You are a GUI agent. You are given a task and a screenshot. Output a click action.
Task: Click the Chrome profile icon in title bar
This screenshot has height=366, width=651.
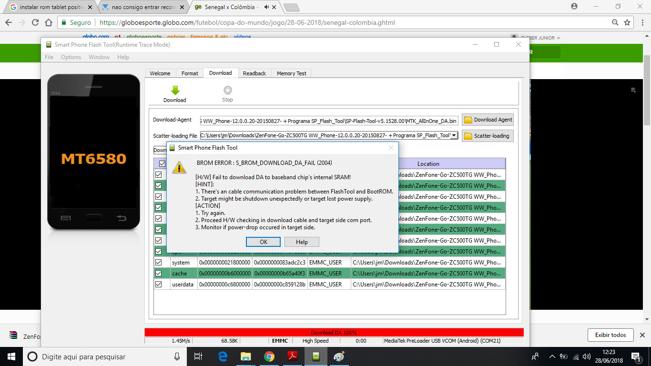pyautogui.click(x=574, y=6)
